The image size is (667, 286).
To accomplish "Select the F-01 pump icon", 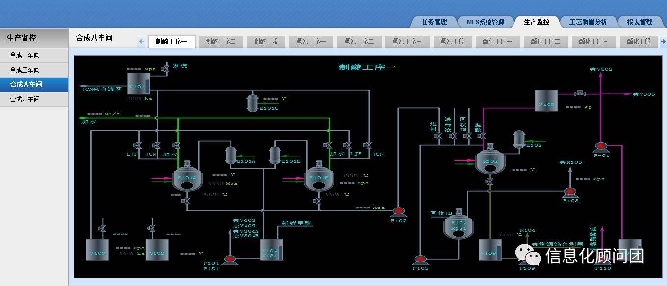I will tap(601, 146).
